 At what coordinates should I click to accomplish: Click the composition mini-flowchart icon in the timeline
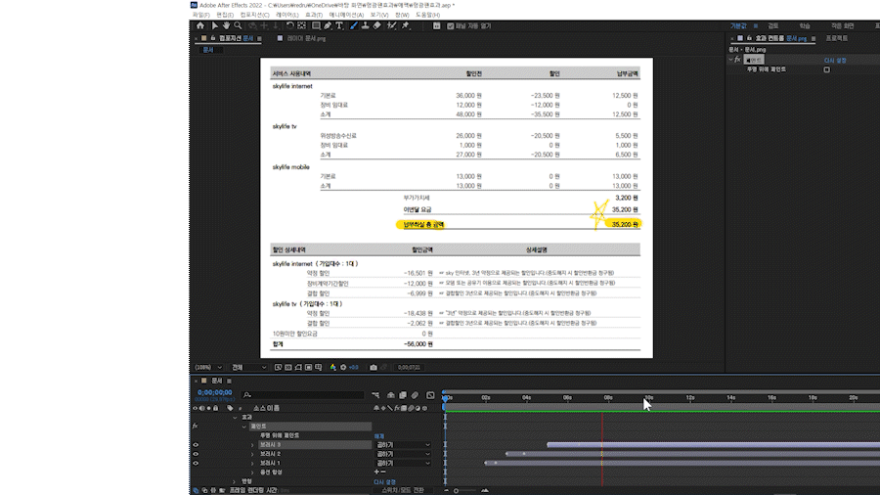pyautogui.click(x=375, y=395)
